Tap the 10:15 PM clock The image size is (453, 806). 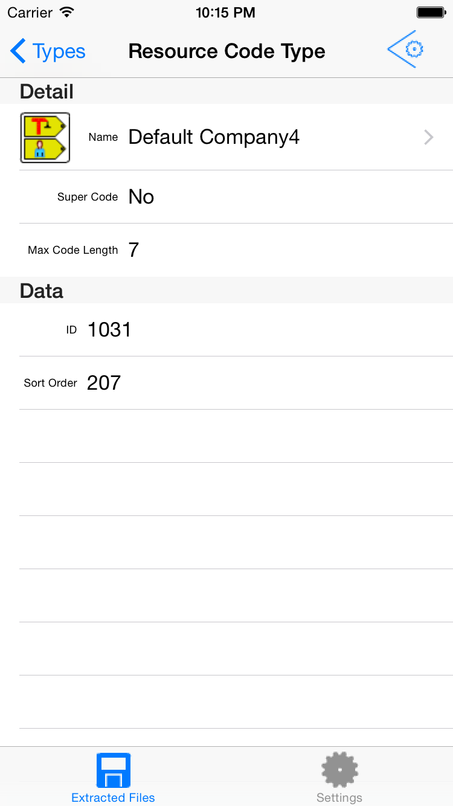225,13
